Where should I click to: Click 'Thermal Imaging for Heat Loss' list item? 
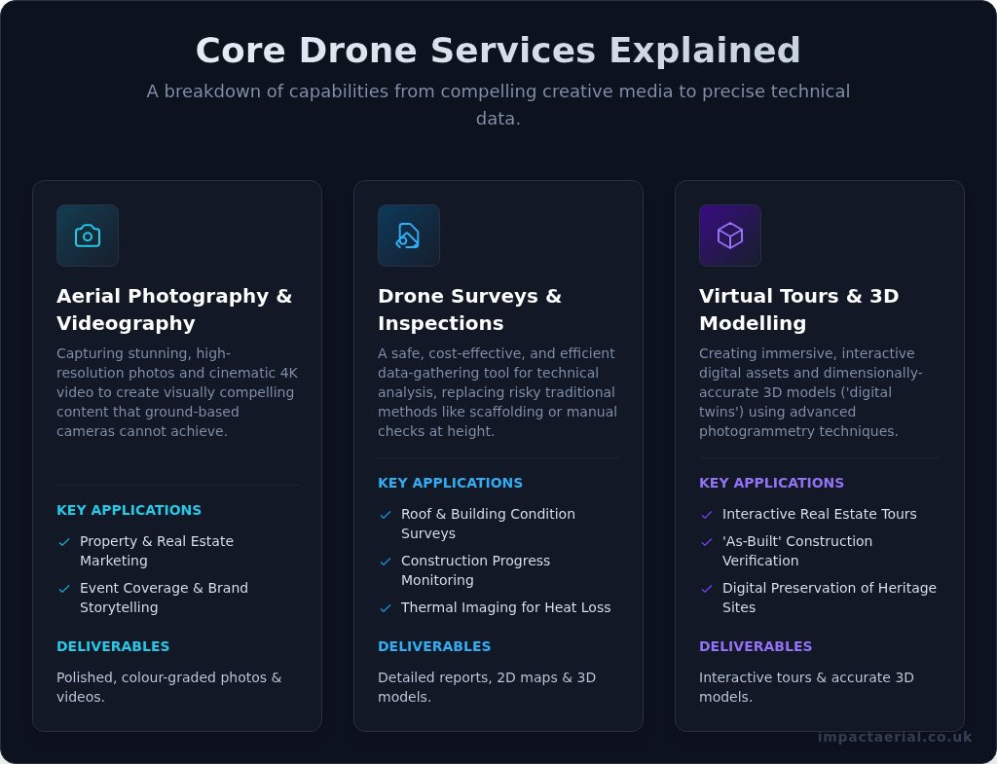[505, 607]
